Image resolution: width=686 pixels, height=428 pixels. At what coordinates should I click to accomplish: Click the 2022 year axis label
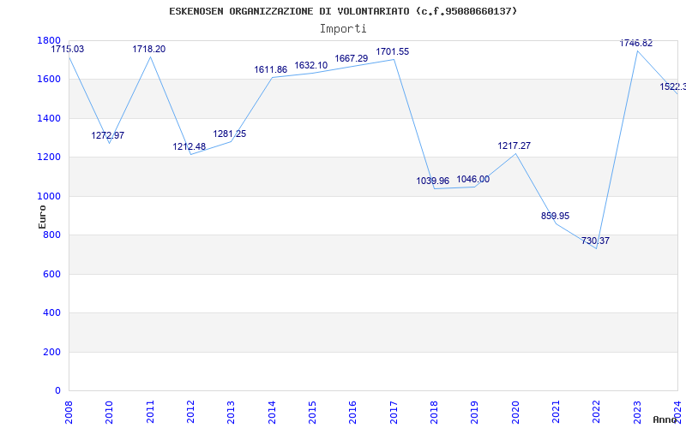click(597, 413)
